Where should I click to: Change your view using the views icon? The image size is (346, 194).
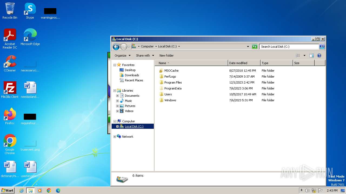tap(298, 56)
